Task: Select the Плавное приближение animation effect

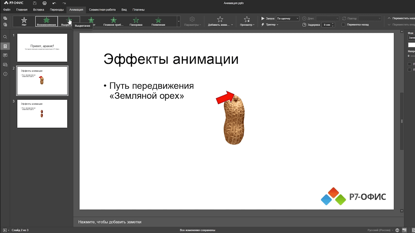Action: [x=113, y=21]
